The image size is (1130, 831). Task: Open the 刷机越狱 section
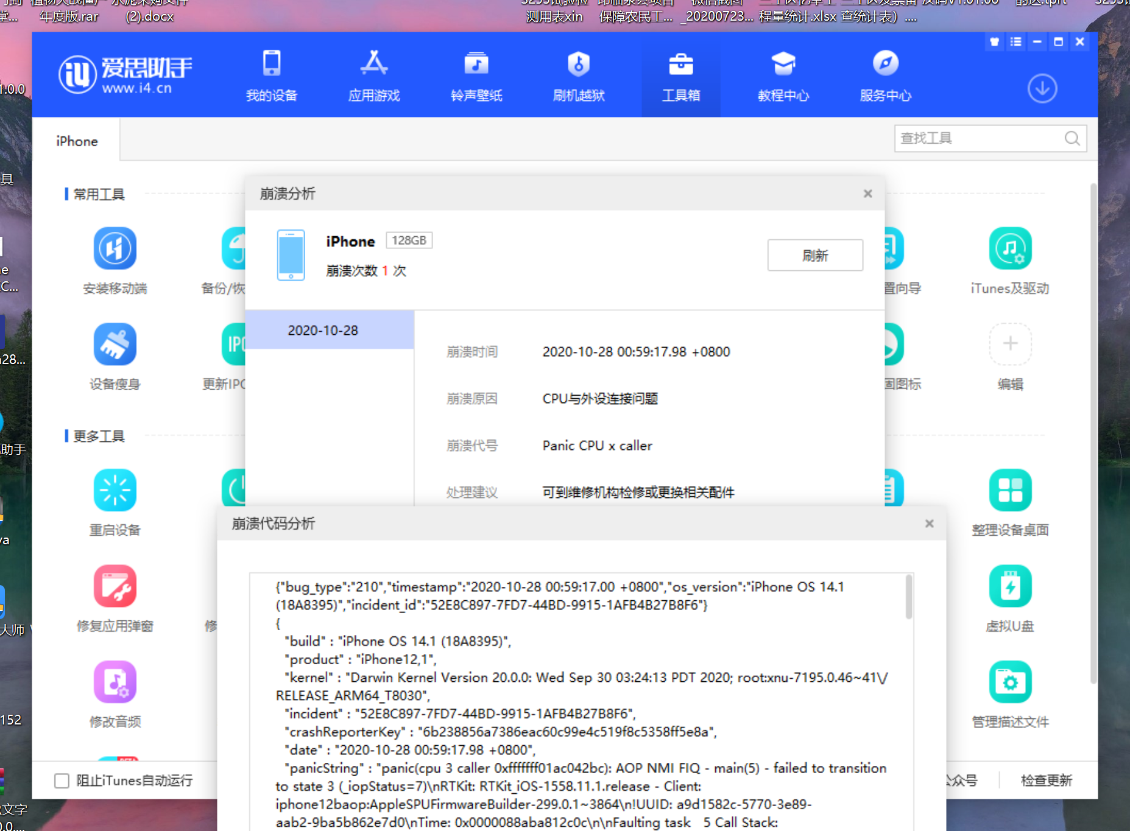[x=578, y=76]
